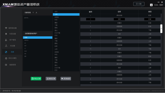This screenshot has width=165, height=93.
Task: Click the table scrollbar handle on right
Action: (161, 29)
